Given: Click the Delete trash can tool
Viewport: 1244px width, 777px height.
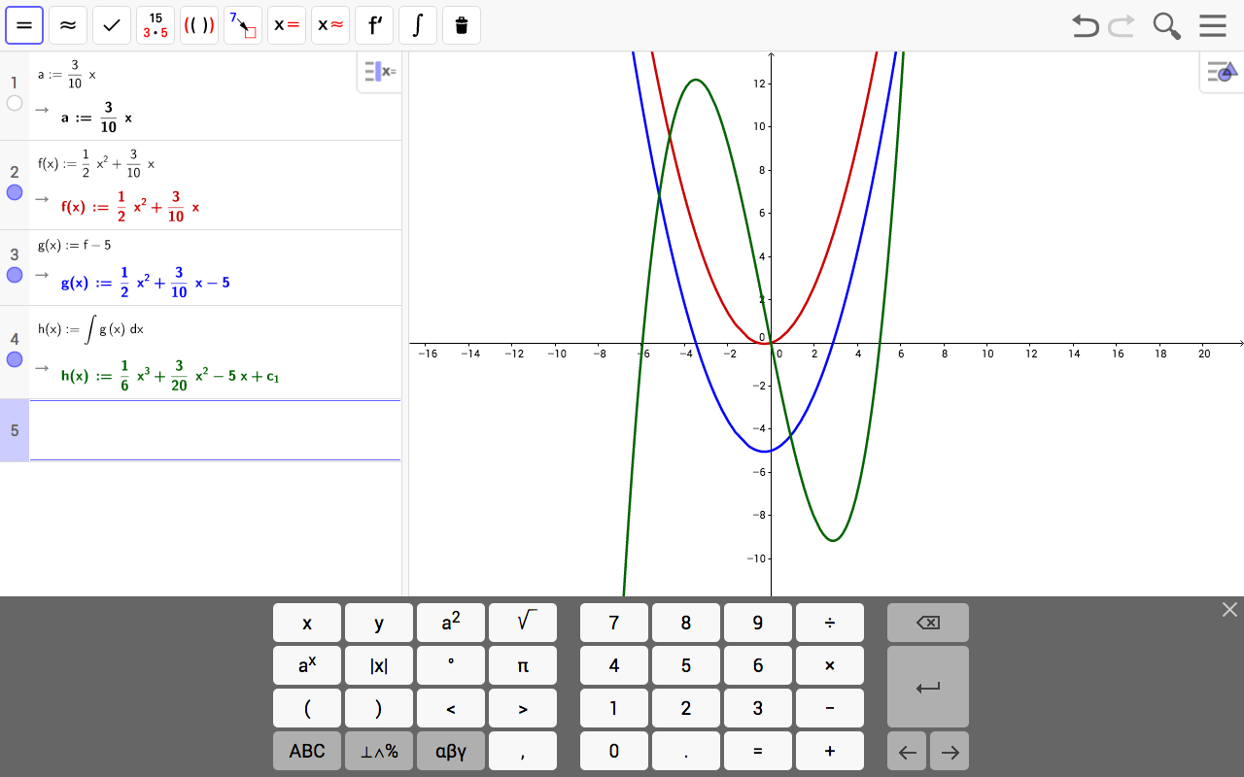Looking at the screenshot, I should pos(462,25).
